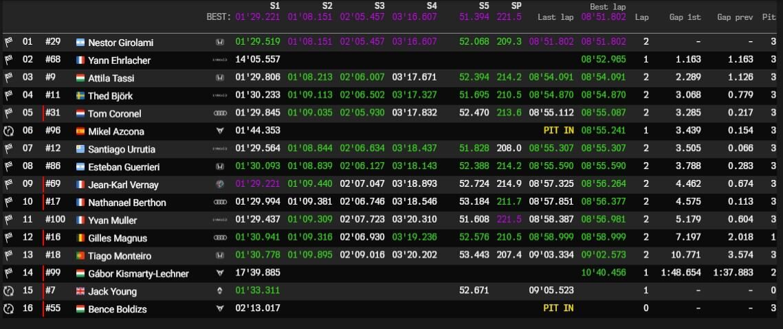Click PIT IN status for Bence Boldizs

point(558,308)
